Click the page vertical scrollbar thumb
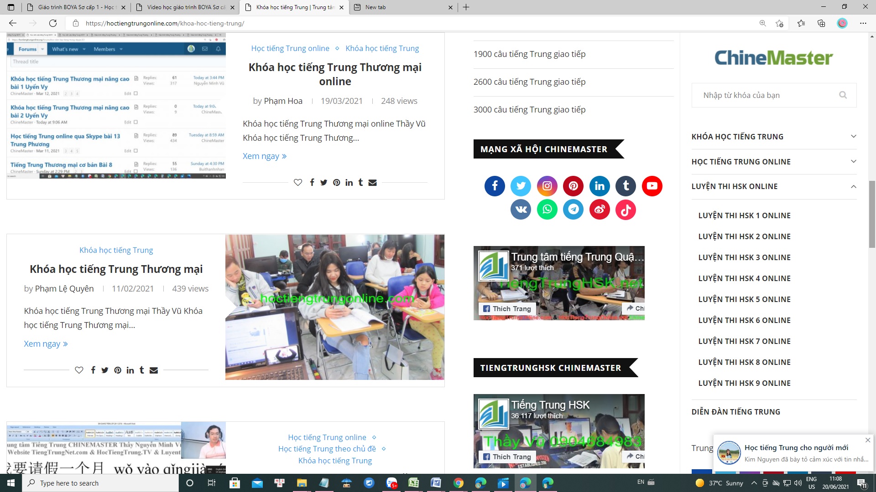The height and width of the screenshot is (492, 876). click(x=872, y=214)
